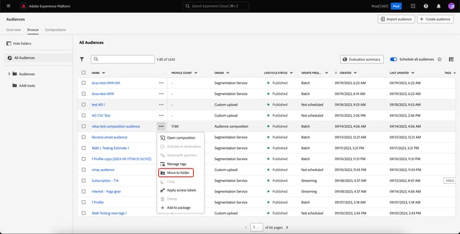Open more actions for AD CSV Test

161,115
